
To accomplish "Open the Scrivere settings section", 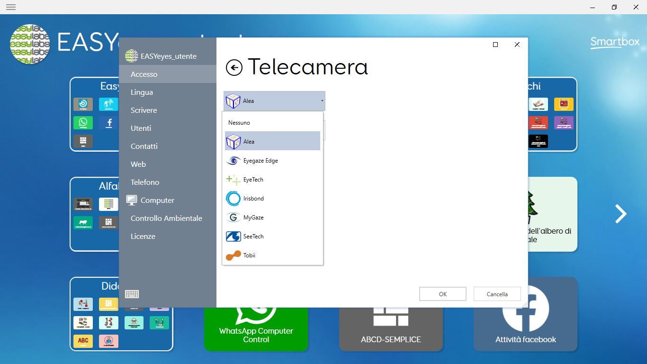I will 168,110.
